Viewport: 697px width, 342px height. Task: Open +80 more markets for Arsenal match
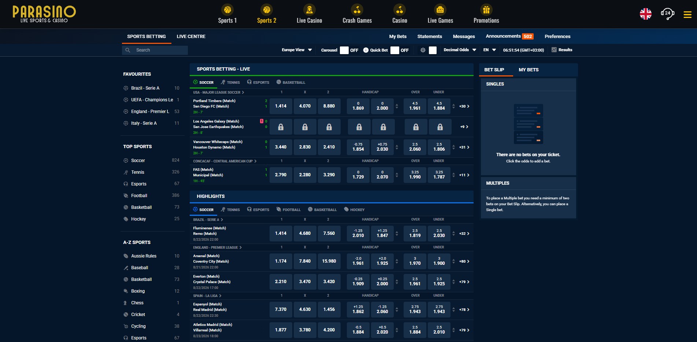click(x=464, y=261)
